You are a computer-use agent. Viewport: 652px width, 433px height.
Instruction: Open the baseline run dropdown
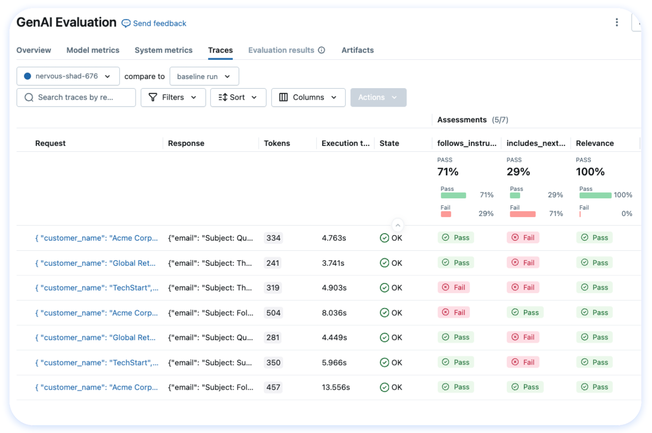(204, 76)
